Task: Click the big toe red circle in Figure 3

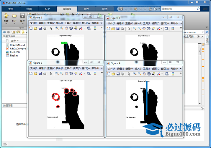Action: (67, 91)
